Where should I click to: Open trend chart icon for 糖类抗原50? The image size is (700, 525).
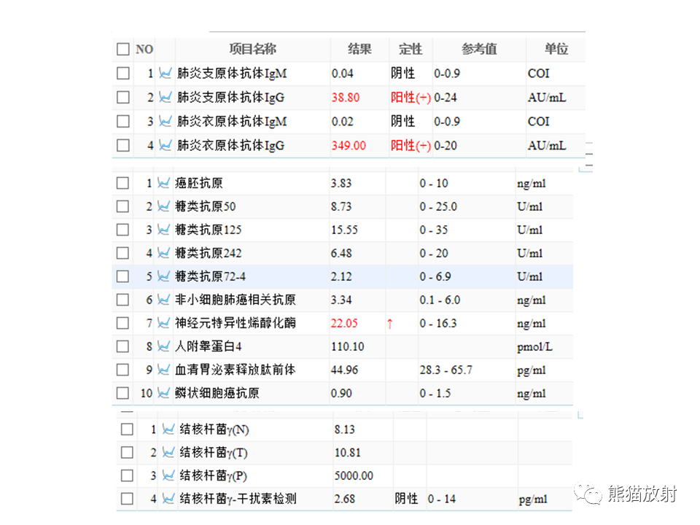[x=164, y=206]
